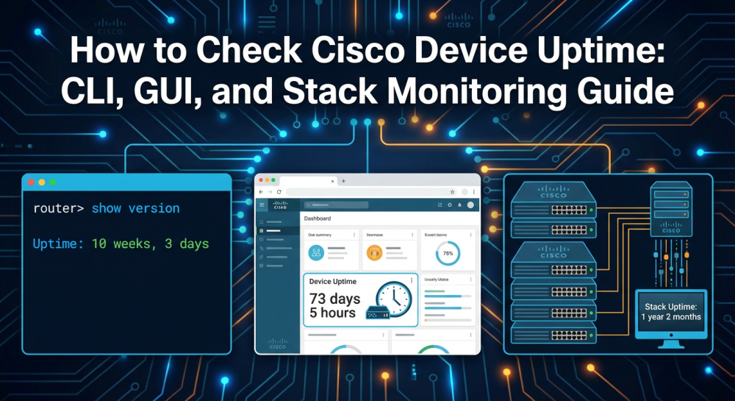735x401 pixels.
Task: Click the browser back arrow
Action: click(261, 192)
